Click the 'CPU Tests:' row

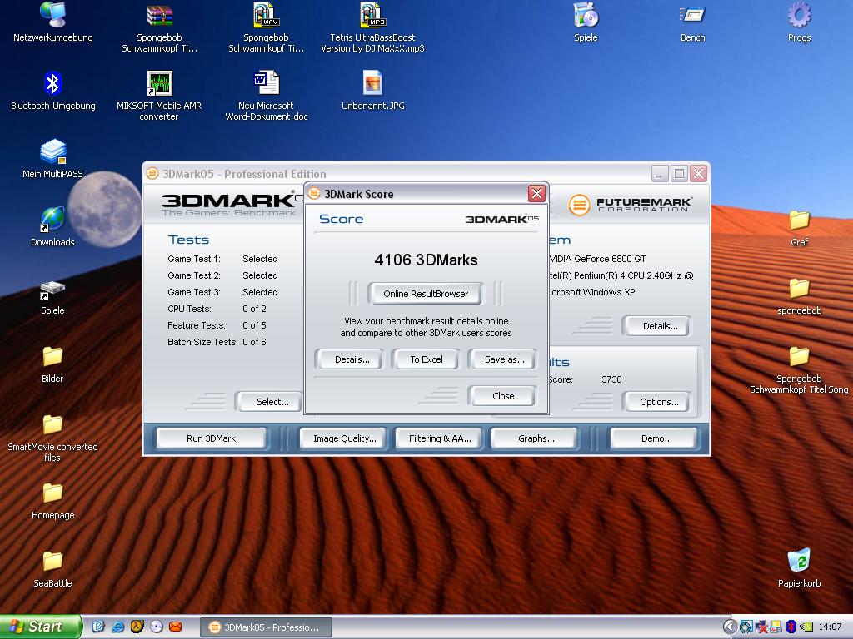coord(217,309)
